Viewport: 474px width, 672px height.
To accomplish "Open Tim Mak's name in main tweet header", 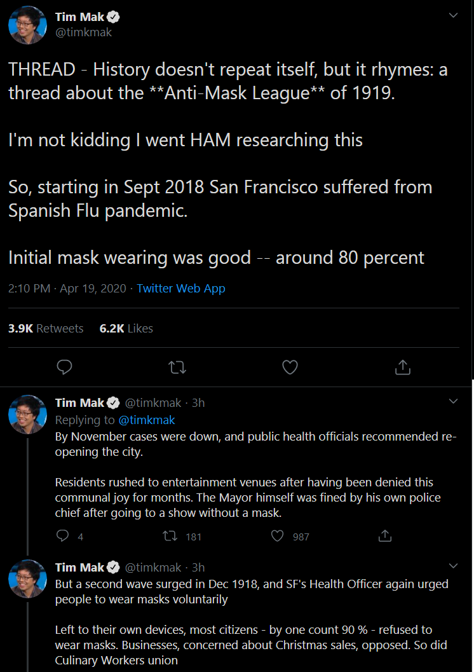I will 79,17.
